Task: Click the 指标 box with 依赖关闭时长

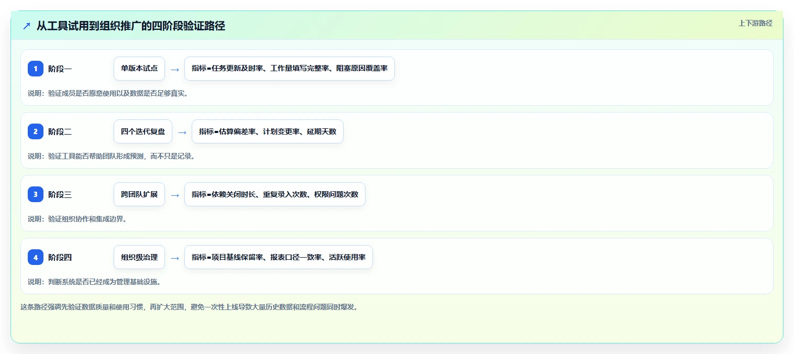Action: click(x=275, y=194)
